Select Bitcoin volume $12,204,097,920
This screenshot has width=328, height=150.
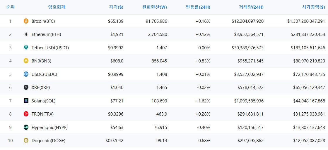(248, 21)
